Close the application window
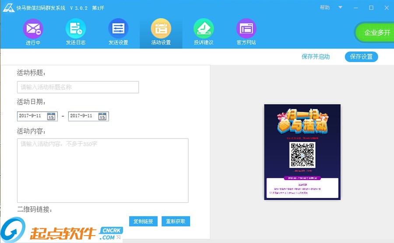Viewport: 394px width, 243px height. (387, 8)
